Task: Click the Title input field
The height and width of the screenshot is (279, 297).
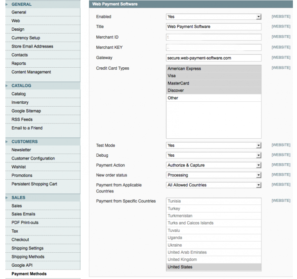Action: pos(214,27)
